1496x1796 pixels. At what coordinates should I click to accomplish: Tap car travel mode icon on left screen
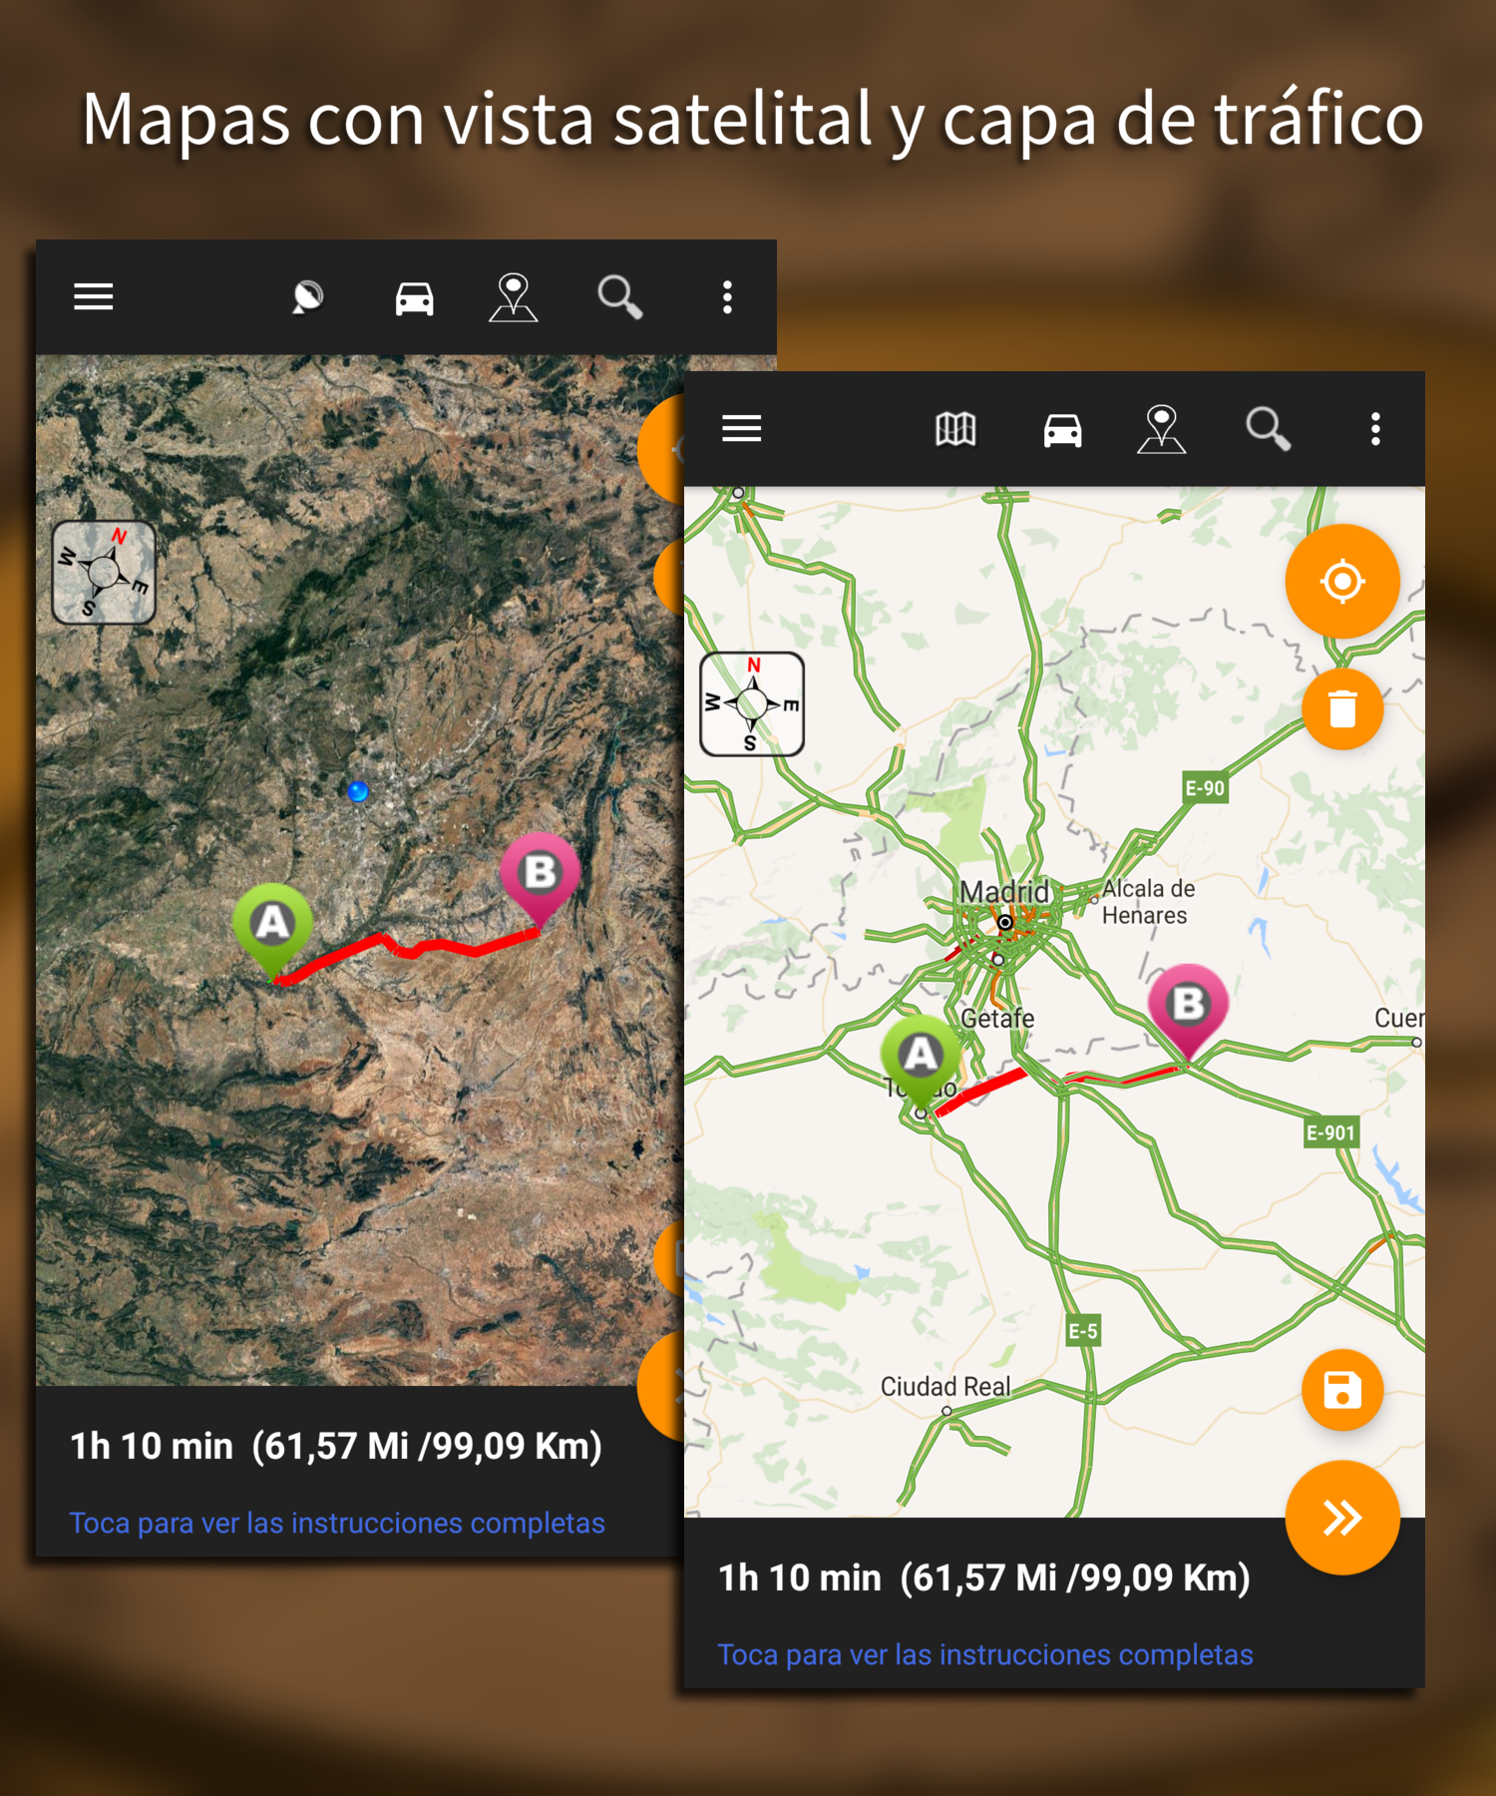pyautogui.click(x=414, y=298)
